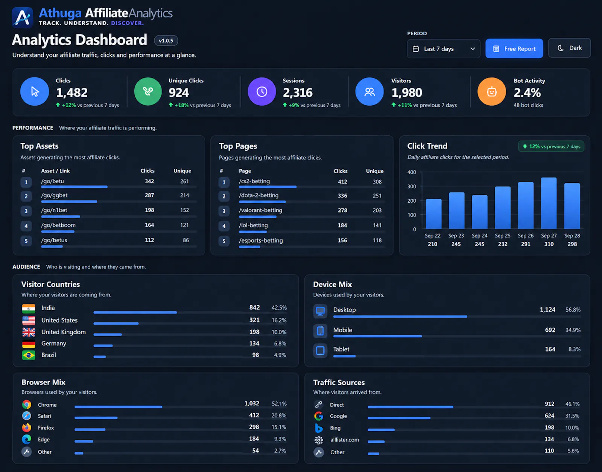Click the United Kingdom country row label
602x472 pixels.
click(x=64, y=332)
